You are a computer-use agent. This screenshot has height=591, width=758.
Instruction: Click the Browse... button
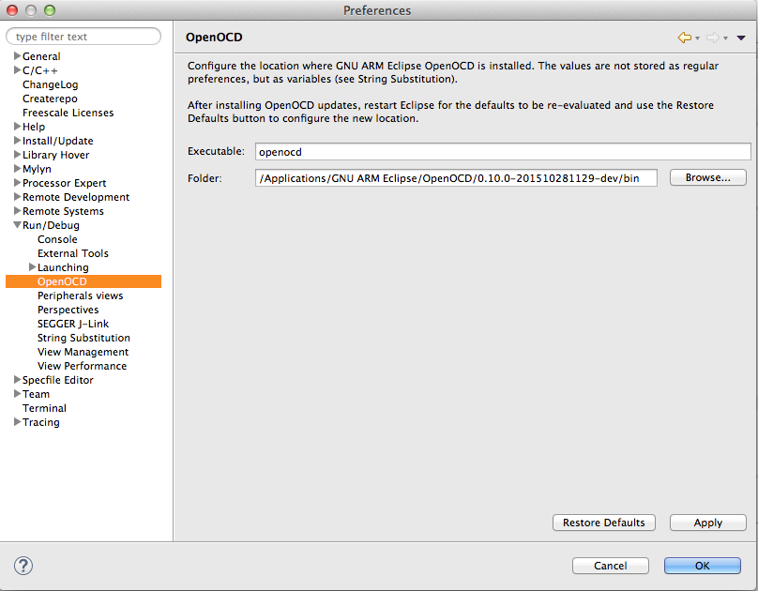[707, 177]
